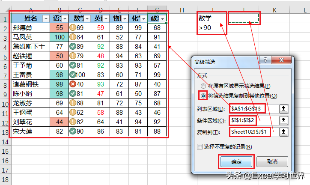Select 陈小娟's English score 47
Viewport: 310px width, 185px height.
point(101,94)
